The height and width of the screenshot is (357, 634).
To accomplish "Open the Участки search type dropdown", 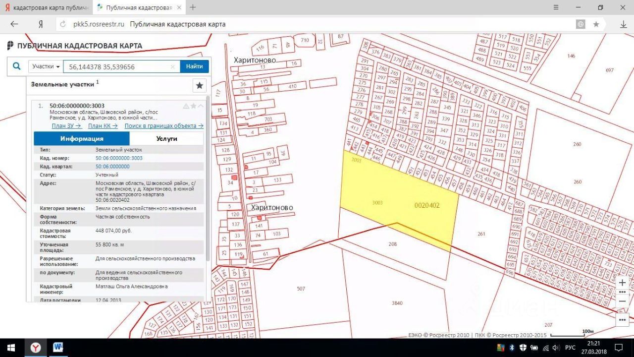I will [46, 66].
